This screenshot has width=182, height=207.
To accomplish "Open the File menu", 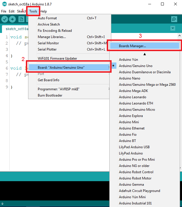I will [x=4, y=11].
